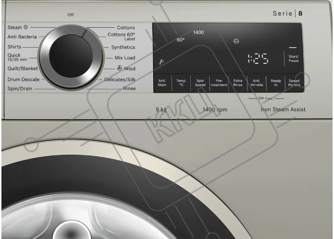Click the 9 kg capacity label

point(161,109)
